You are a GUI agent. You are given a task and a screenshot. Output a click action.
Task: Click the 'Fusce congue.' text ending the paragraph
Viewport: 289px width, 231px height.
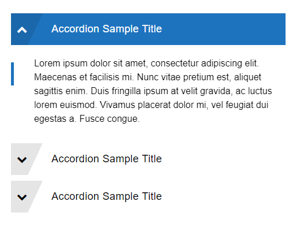109,119
